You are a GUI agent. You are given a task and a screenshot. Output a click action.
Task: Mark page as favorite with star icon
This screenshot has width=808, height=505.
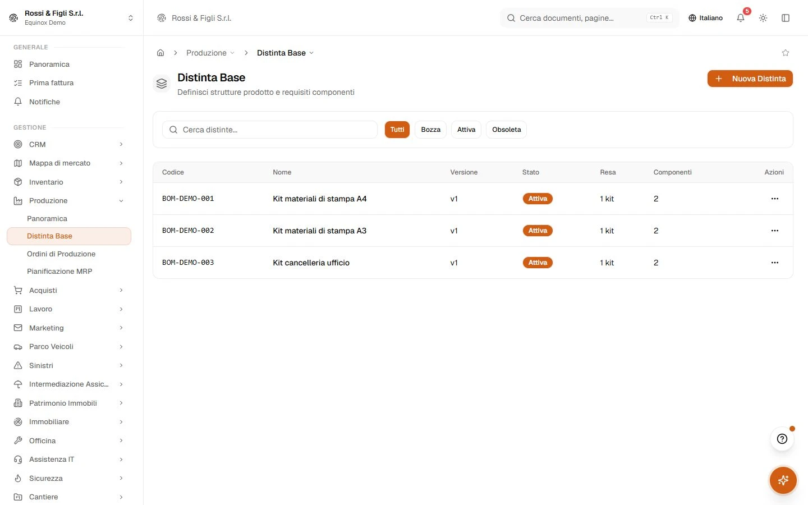786,53
